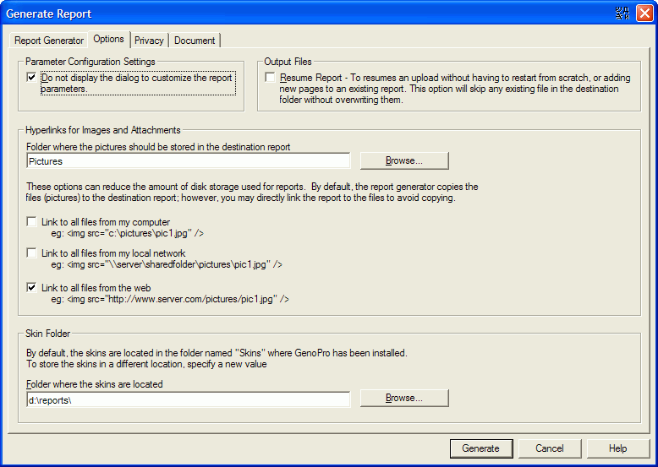This screenshot has height=467, width=658.
Task: Disable 'Link to all files from the web'
Action: coord(32,288)
